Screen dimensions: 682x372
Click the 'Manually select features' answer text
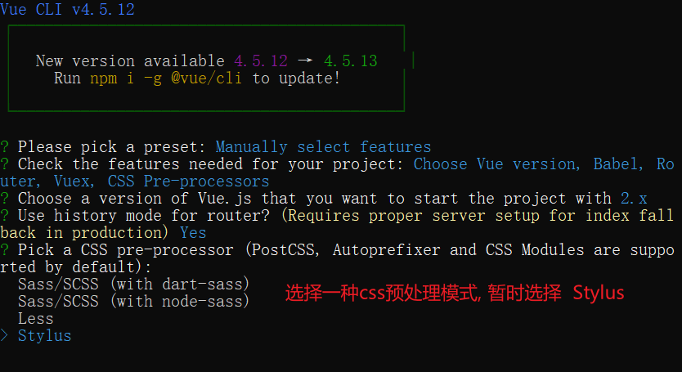[x=323, y=147]
